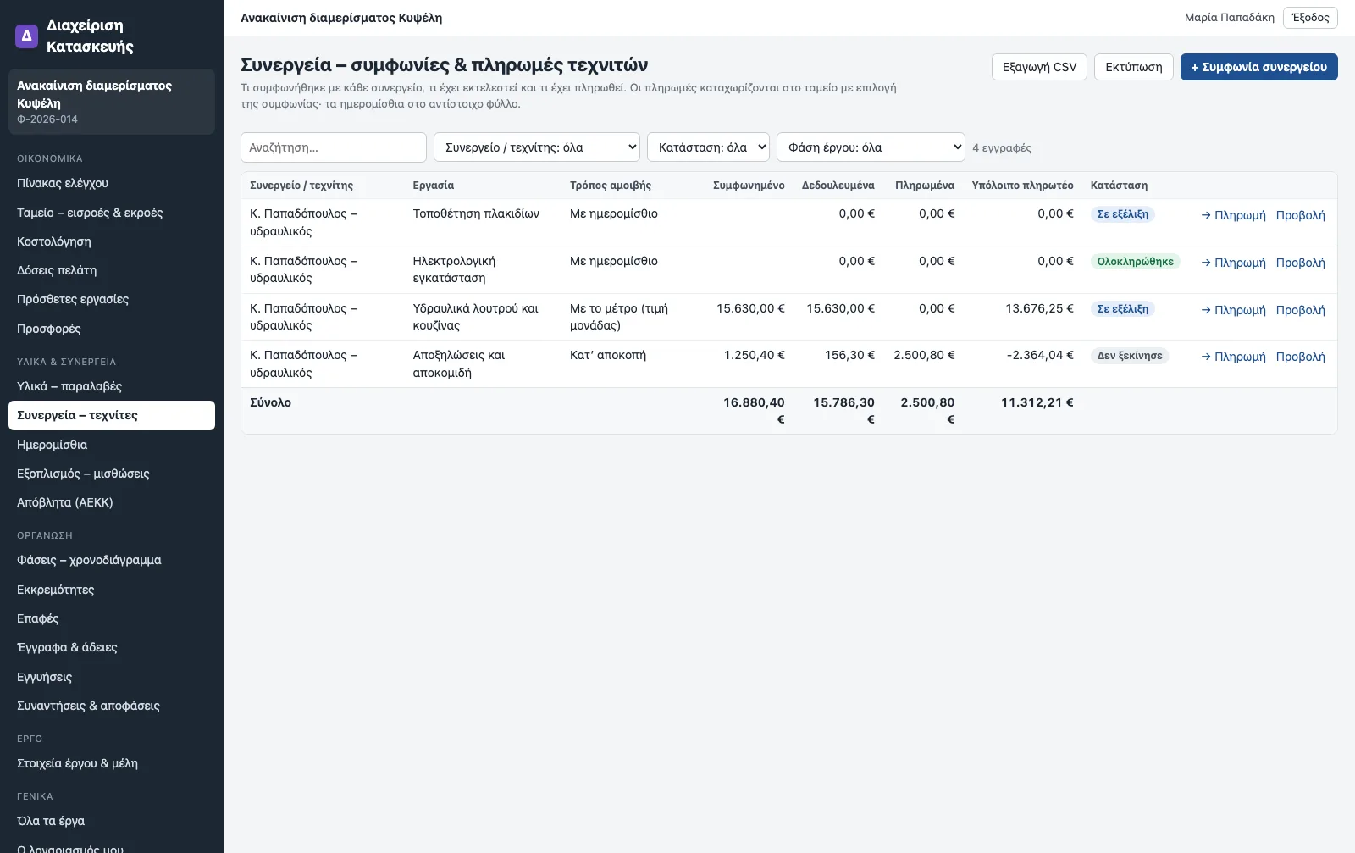Click Προβολή for Ηλεκτρολογική εγκατάσταση row
Screen dimensions: 1355x853
1301,263
